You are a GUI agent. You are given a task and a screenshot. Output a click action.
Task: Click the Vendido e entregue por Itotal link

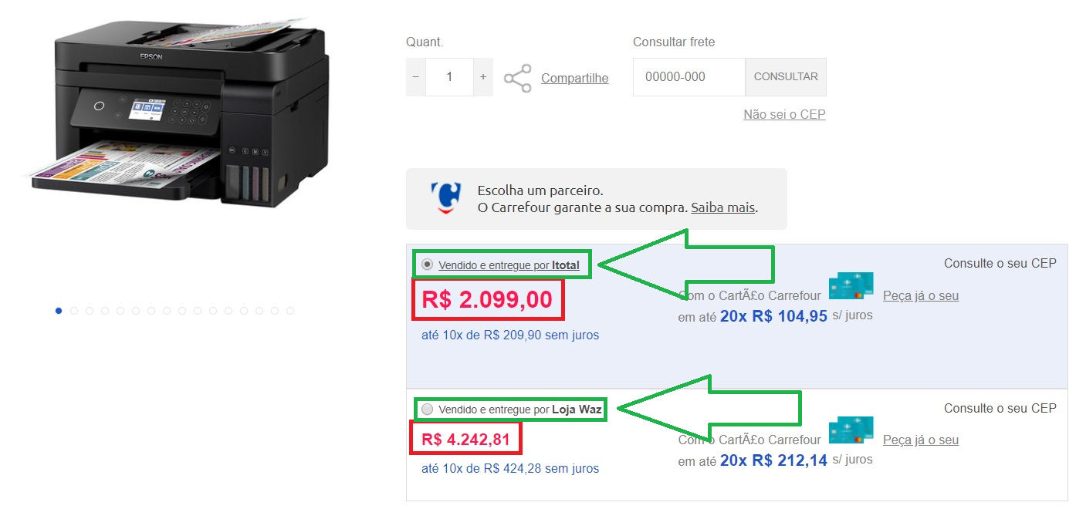pos(509,265)
